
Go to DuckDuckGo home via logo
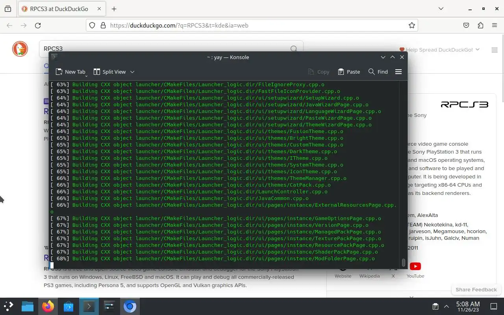(20, 49)
